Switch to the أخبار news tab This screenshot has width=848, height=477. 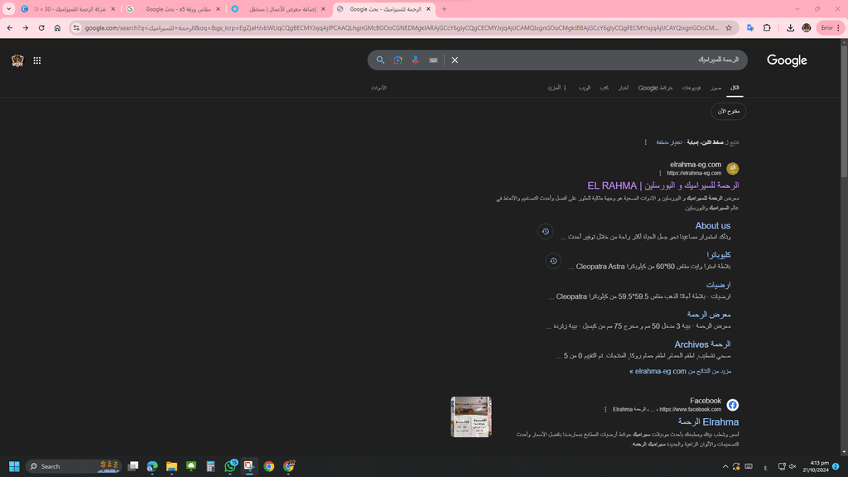click(624, 88)
